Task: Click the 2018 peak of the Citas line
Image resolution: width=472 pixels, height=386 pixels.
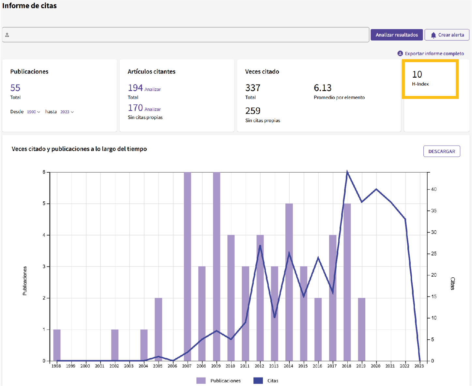Action: click(347, 172)
